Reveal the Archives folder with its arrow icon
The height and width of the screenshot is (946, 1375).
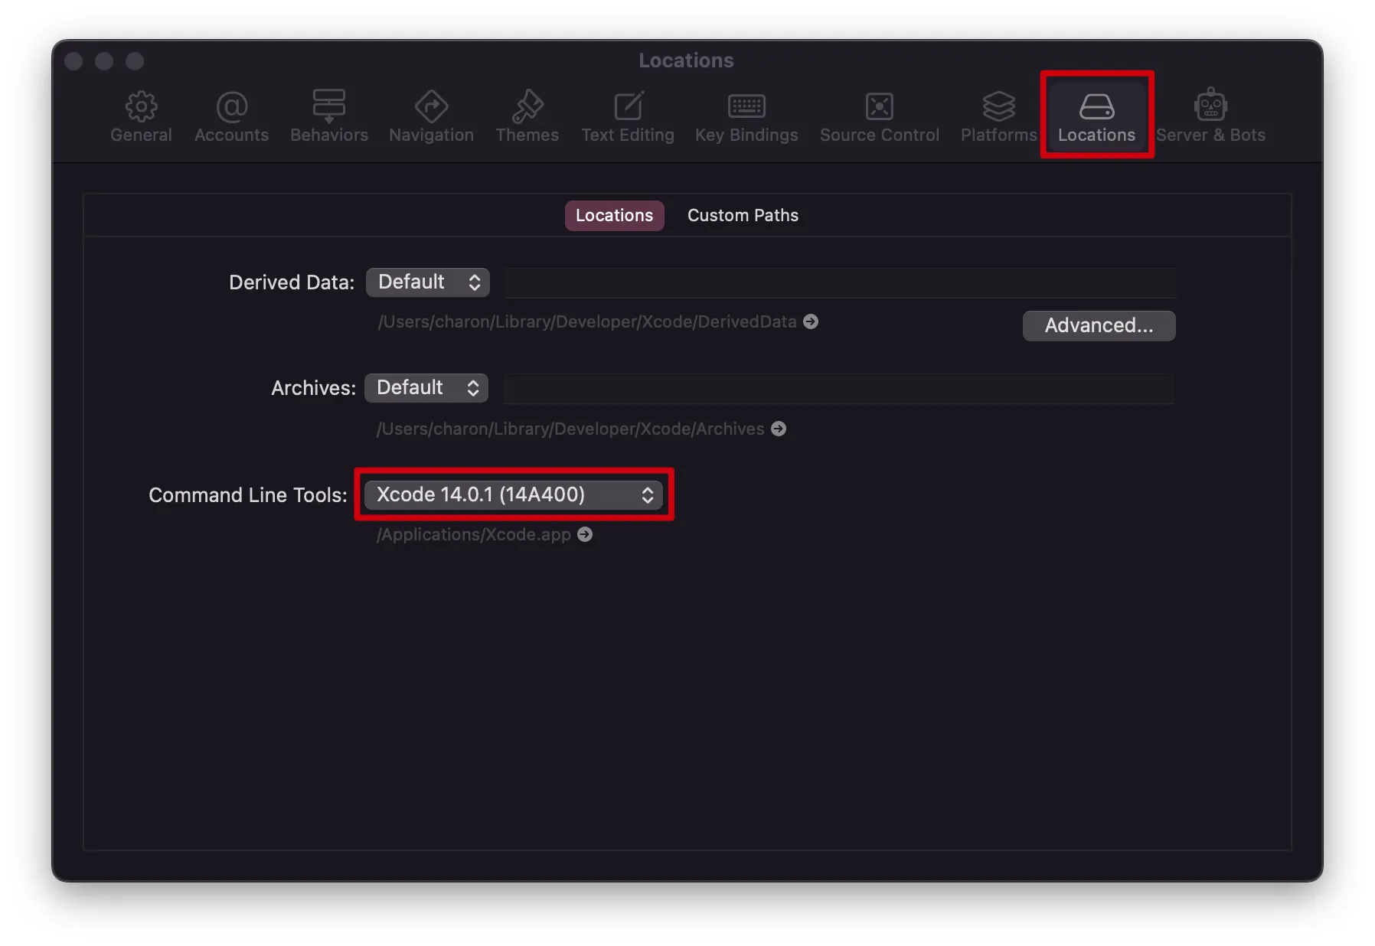click(x=779, y=429)
